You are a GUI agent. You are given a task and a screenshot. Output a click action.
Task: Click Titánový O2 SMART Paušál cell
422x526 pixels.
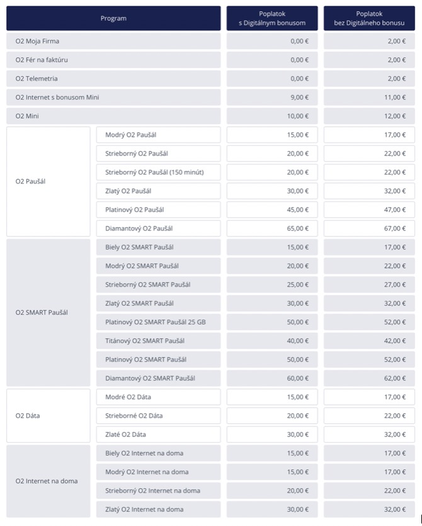[x=159, y=341]
